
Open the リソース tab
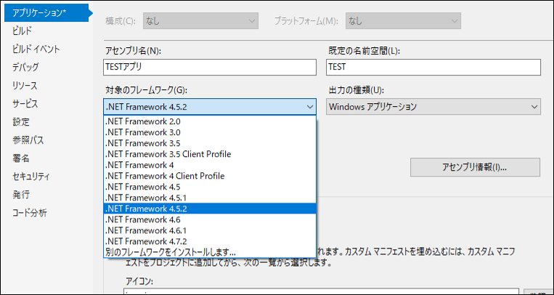point(25,86)
